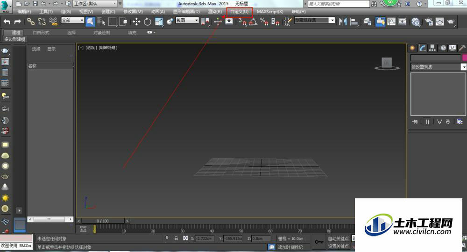Image resolution: width=467 pixels, height=252 pixels.
Task: Click the Open File folder icon
Action: [x=27, y=4]
